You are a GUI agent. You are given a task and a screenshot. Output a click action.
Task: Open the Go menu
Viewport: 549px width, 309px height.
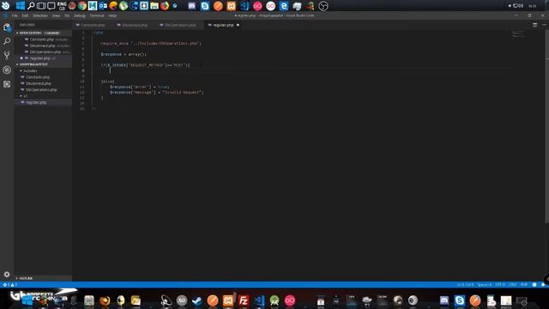point(67,15)
